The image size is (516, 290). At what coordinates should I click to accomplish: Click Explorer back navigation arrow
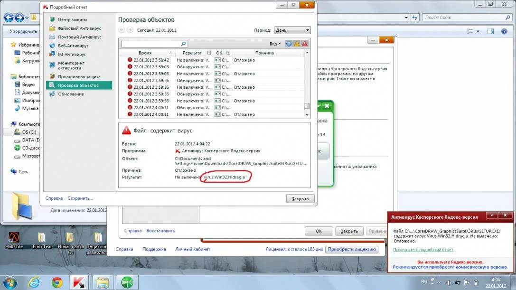(9, 18)
